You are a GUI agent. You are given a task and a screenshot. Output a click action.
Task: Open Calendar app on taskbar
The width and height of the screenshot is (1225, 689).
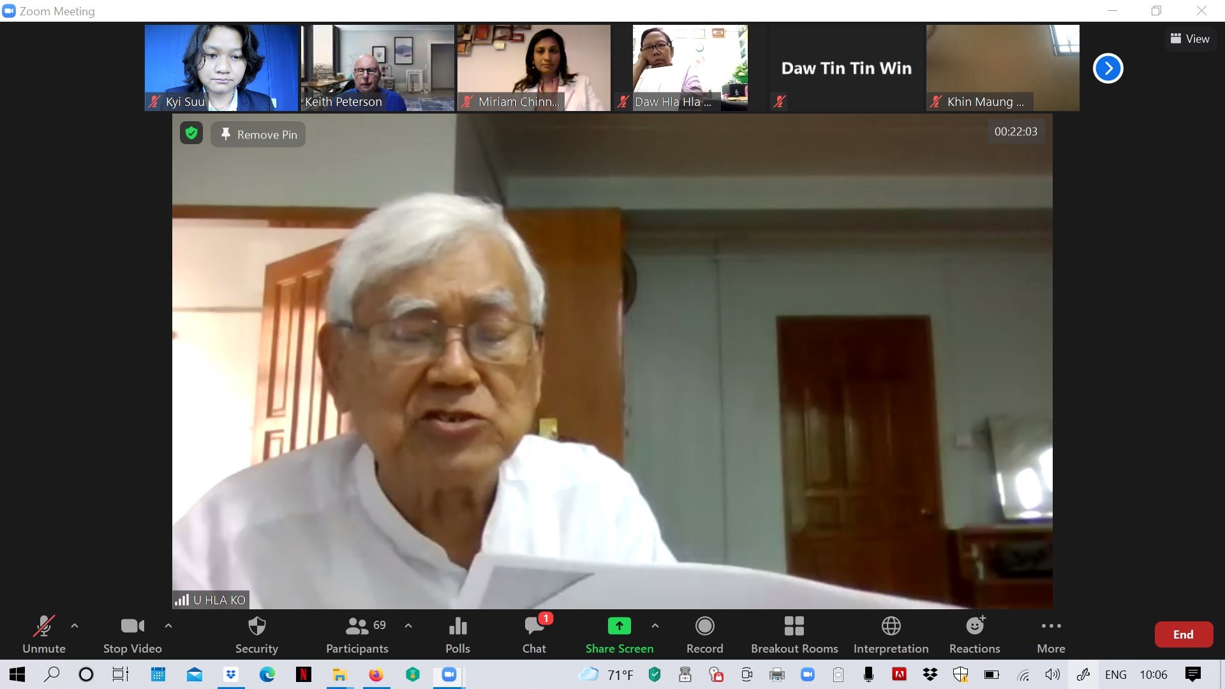coord(158,674)
